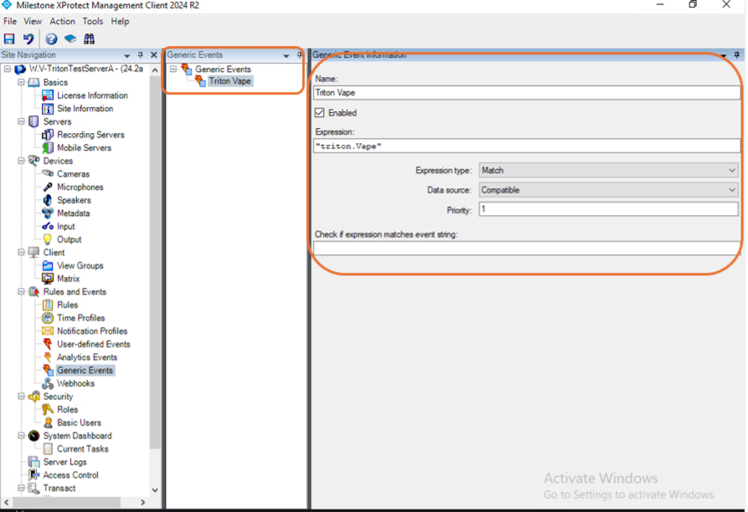The image size is (748, 512).
Task: Open the File menu
Action: point(10,22)
